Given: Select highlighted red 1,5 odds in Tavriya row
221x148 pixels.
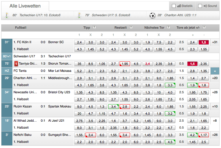Looking at the screenshot, I should 192,64.
